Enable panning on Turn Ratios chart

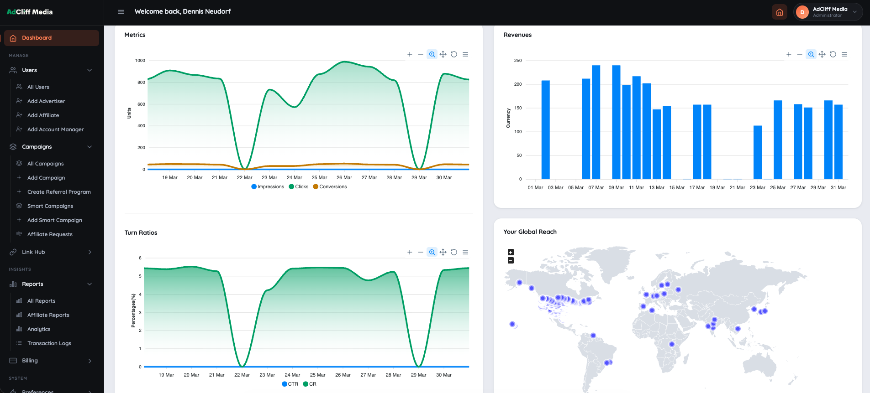[x=443, y=252]
